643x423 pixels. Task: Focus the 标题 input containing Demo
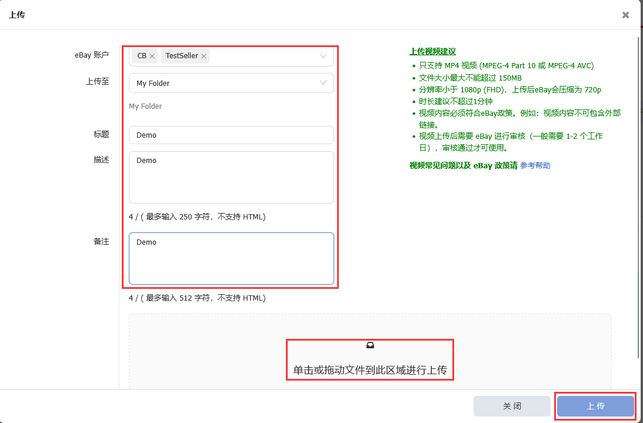(x=231, y=135)
